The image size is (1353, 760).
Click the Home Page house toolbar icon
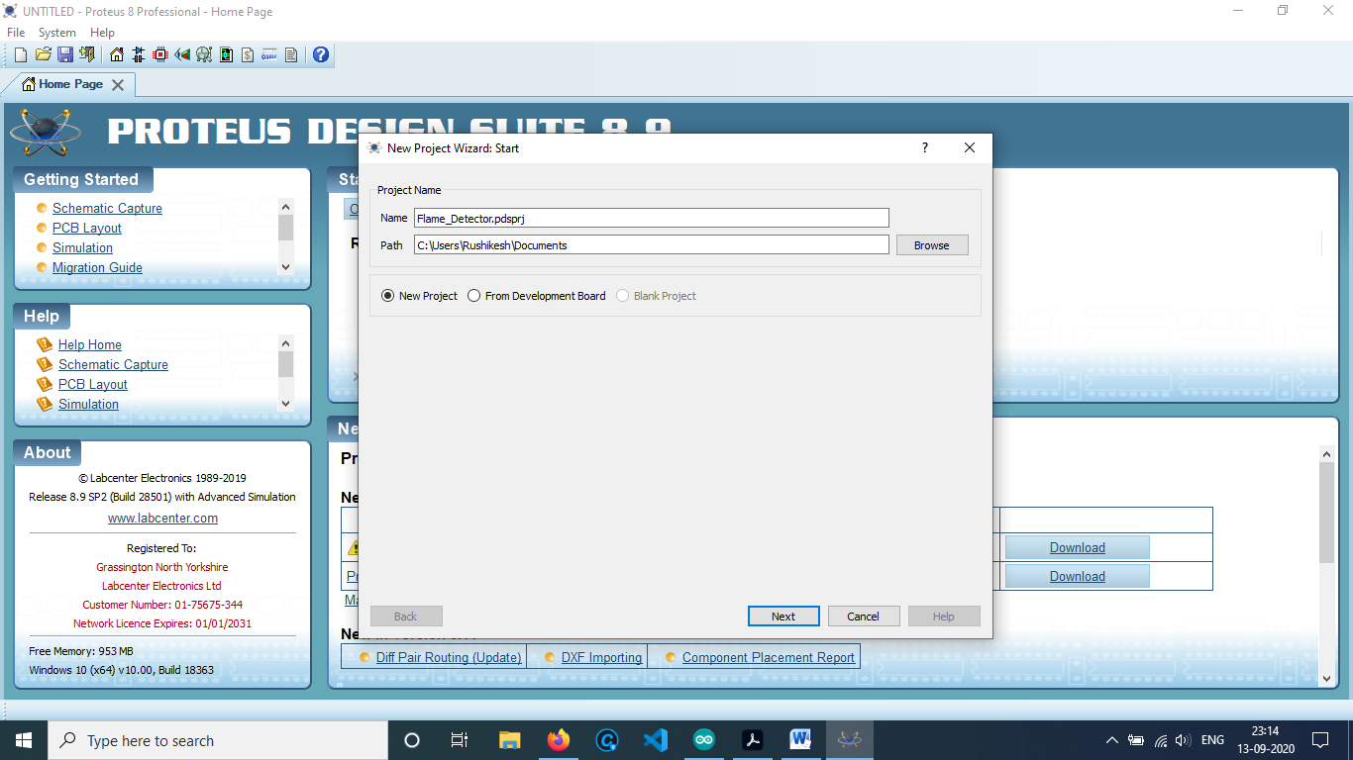click(x=117, y=54)
